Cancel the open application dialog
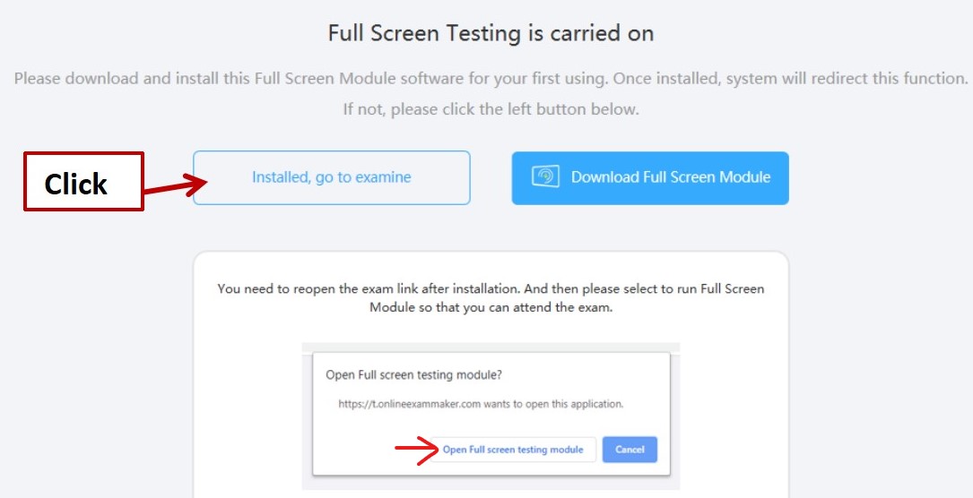Viewport: 973px width, 498px height. (630, 450)
